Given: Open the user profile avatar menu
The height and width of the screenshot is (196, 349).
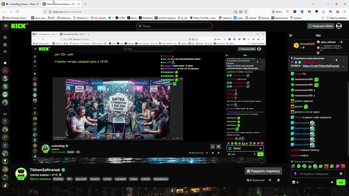Looking at the screenshot, I should pos(339,26).
